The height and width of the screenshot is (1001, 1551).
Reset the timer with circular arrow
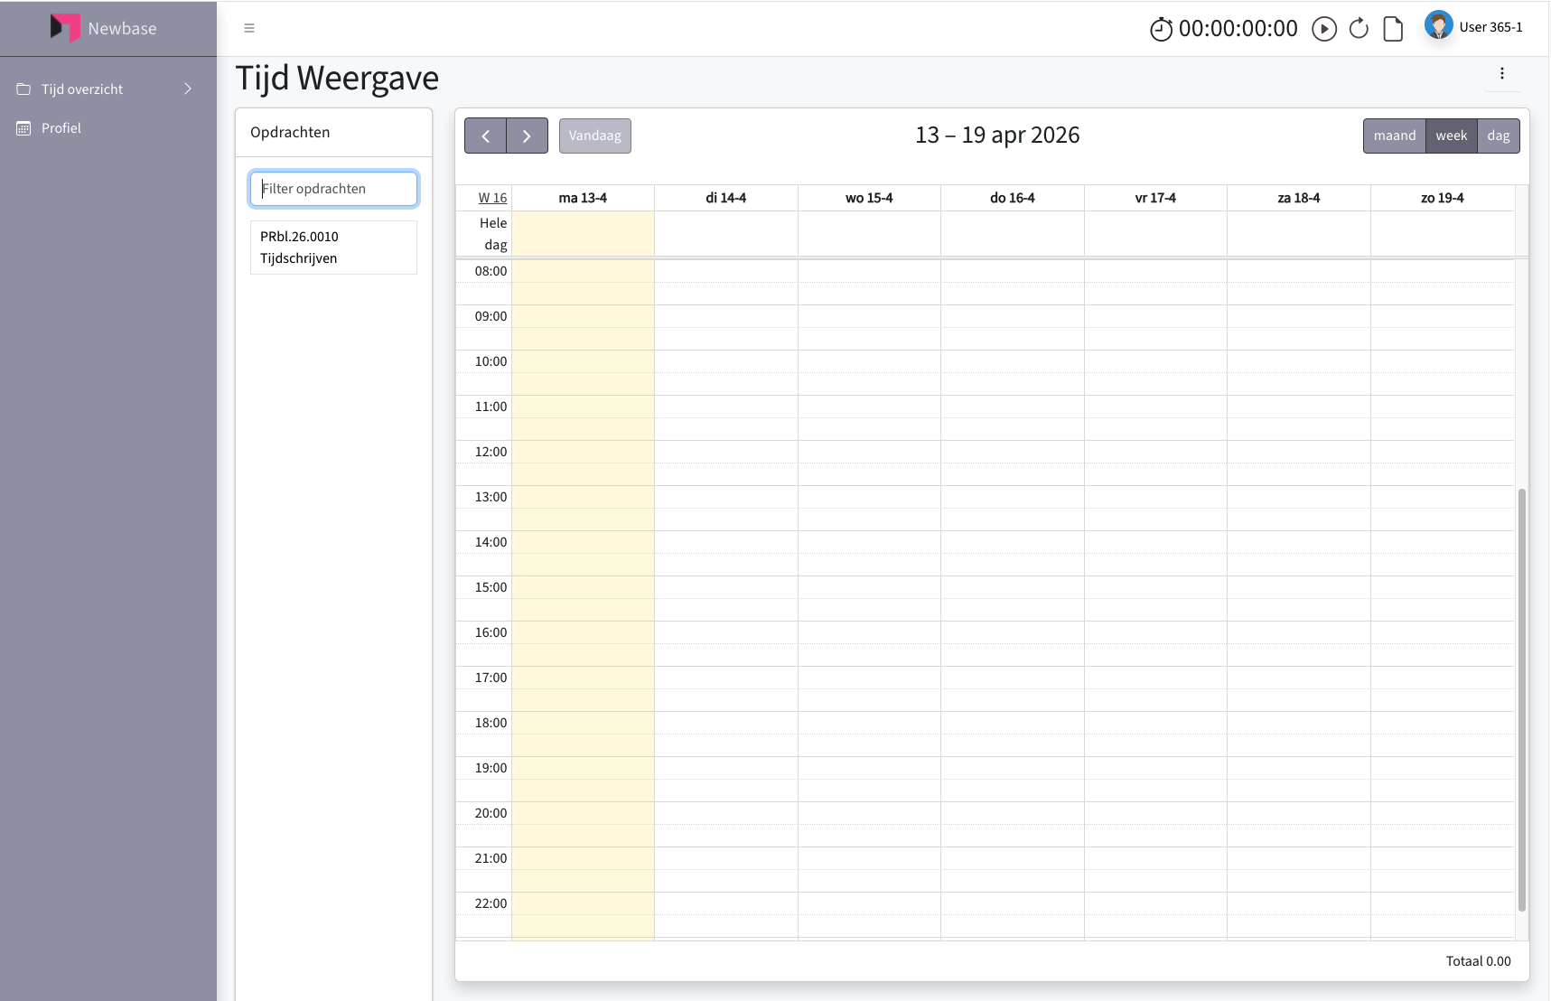coord(1359,29)
